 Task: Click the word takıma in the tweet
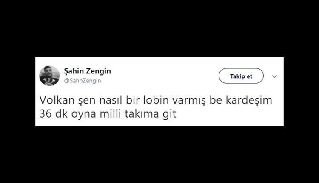[142, 113]
